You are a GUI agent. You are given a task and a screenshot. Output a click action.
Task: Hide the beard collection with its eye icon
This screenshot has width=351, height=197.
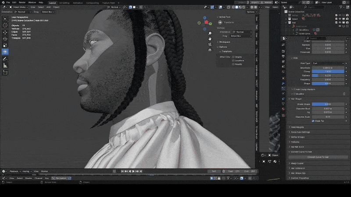(340, 19)
